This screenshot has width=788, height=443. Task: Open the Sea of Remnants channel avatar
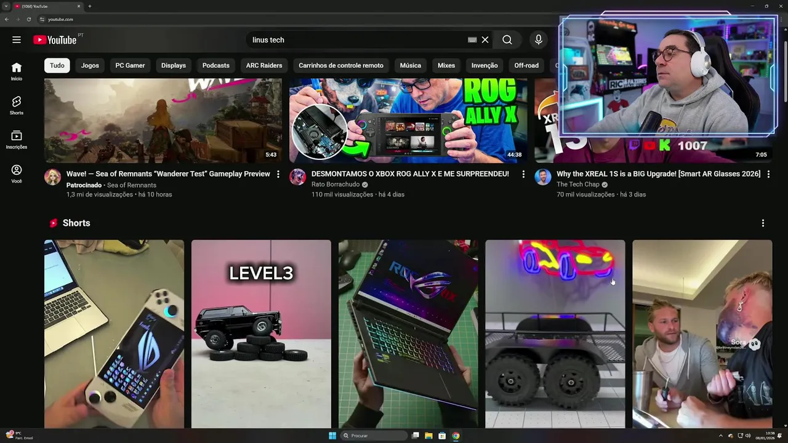coord(53,177)
